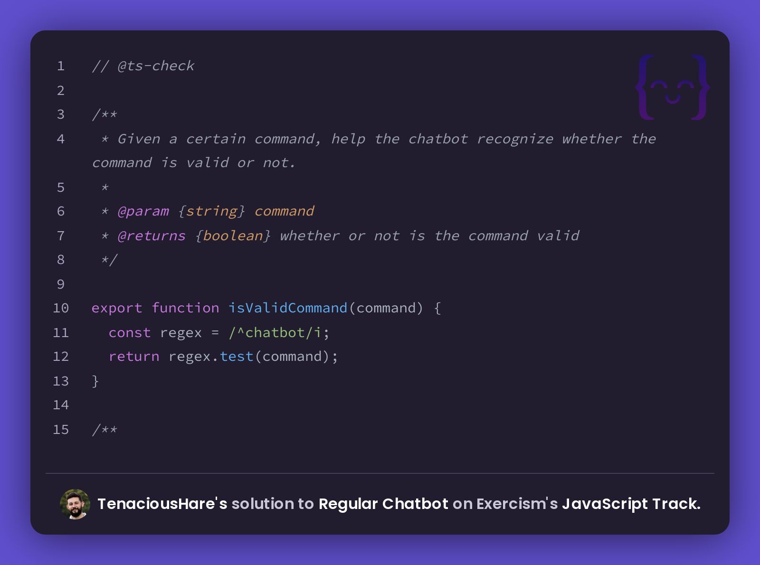Click the {boolean} type annotation
The width and height of the screenshot is (760, 565).
click(233, 236)
